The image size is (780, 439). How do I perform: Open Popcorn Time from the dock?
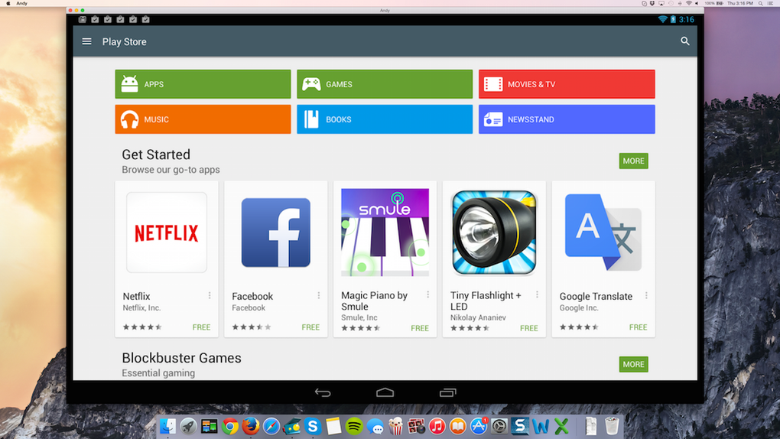(395, 426)
